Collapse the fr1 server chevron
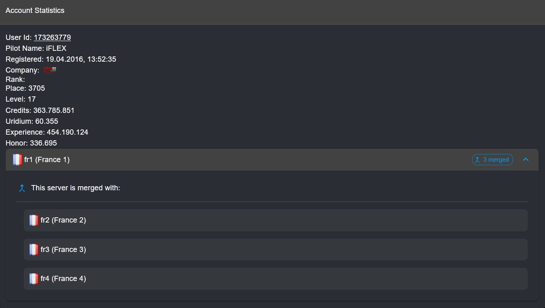The width and height of the screenshot is (545, 308). click(x=526, y=160)
